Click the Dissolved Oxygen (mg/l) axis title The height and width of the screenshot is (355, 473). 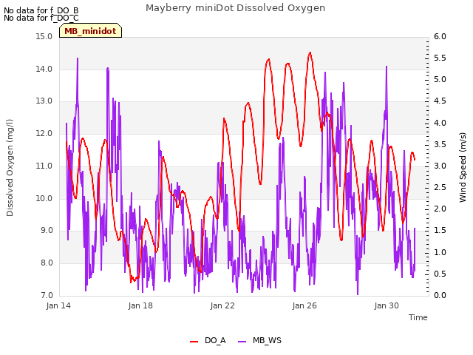(10, 168)
